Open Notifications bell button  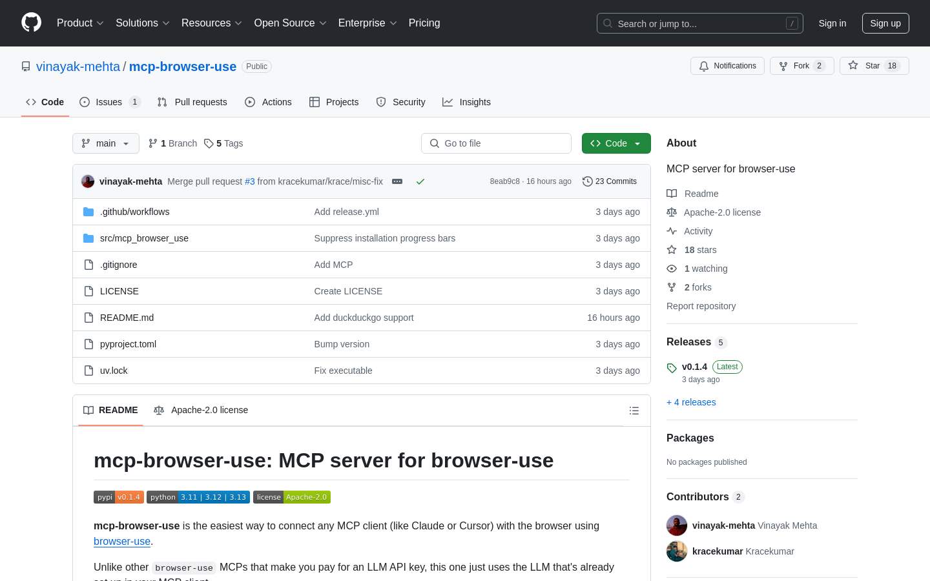click(727, 66)
